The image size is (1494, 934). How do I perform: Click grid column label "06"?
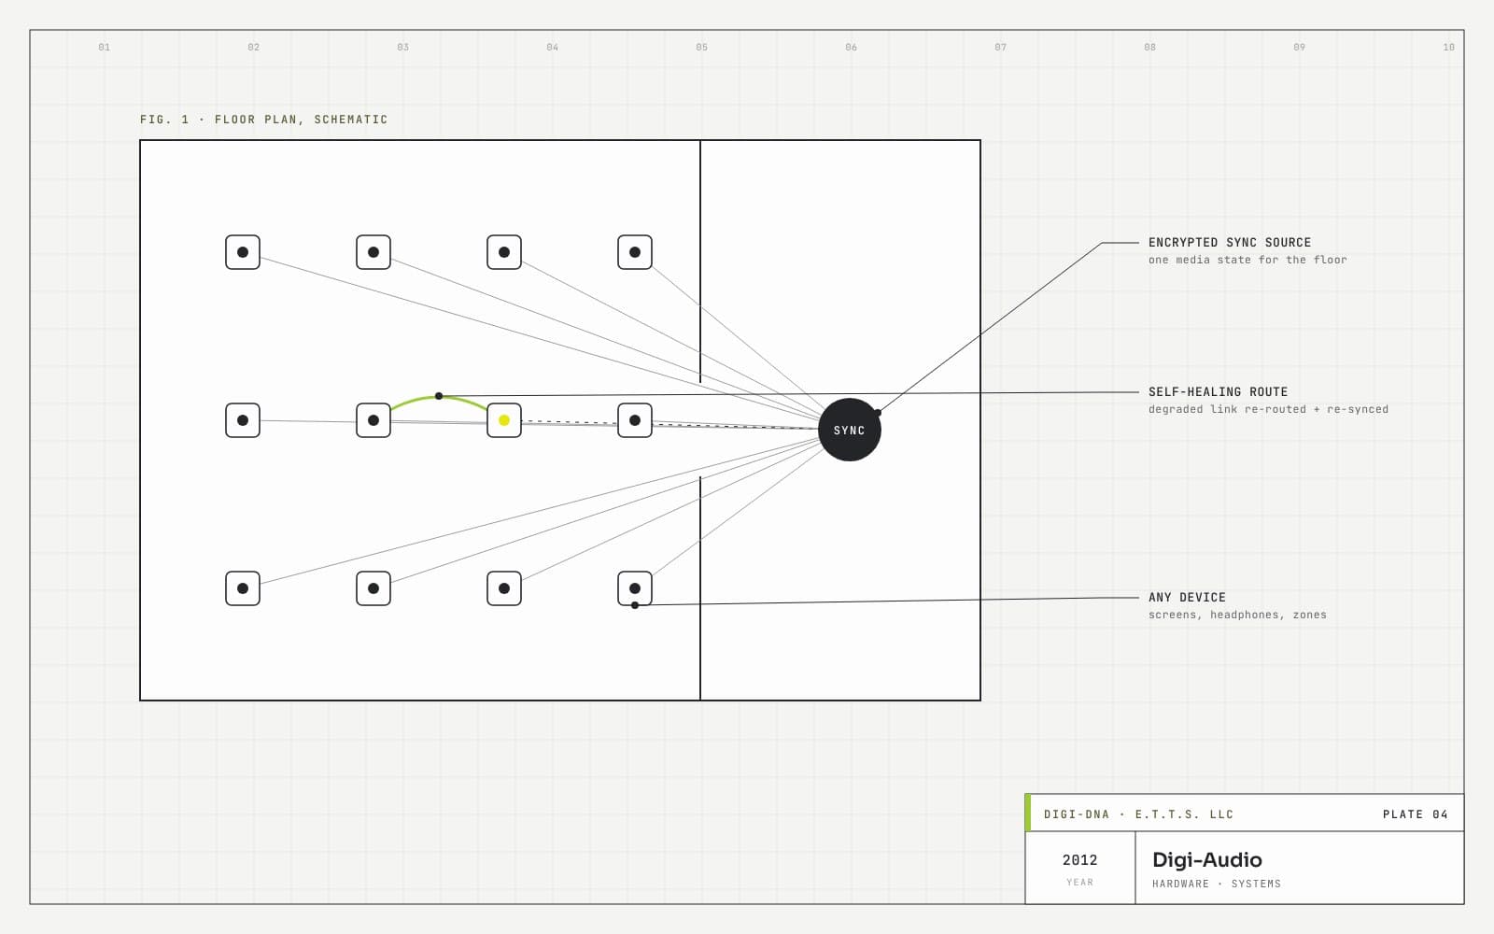(x=851, y=47)
